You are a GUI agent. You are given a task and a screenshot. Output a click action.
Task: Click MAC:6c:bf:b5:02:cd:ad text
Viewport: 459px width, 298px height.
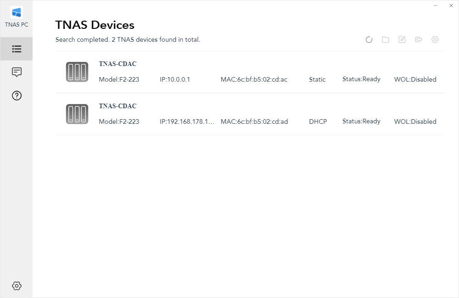pos(254,121)
